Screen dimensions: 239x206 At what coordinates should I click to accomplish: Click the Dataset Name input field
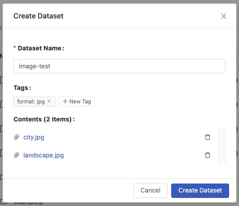pyautogui.click(x=119, y=66)
